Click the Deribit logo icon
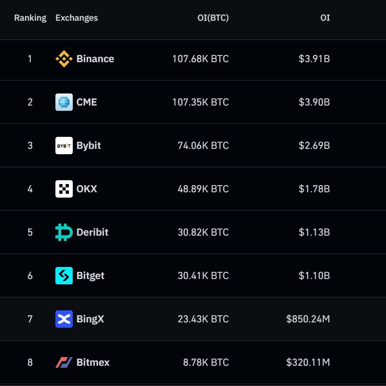386x386 pixels. (x=64, y=232)
